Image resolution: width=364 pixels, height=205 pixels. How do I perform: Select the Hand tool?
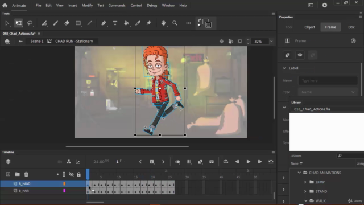pyautogui.click(x=163, y=23)
